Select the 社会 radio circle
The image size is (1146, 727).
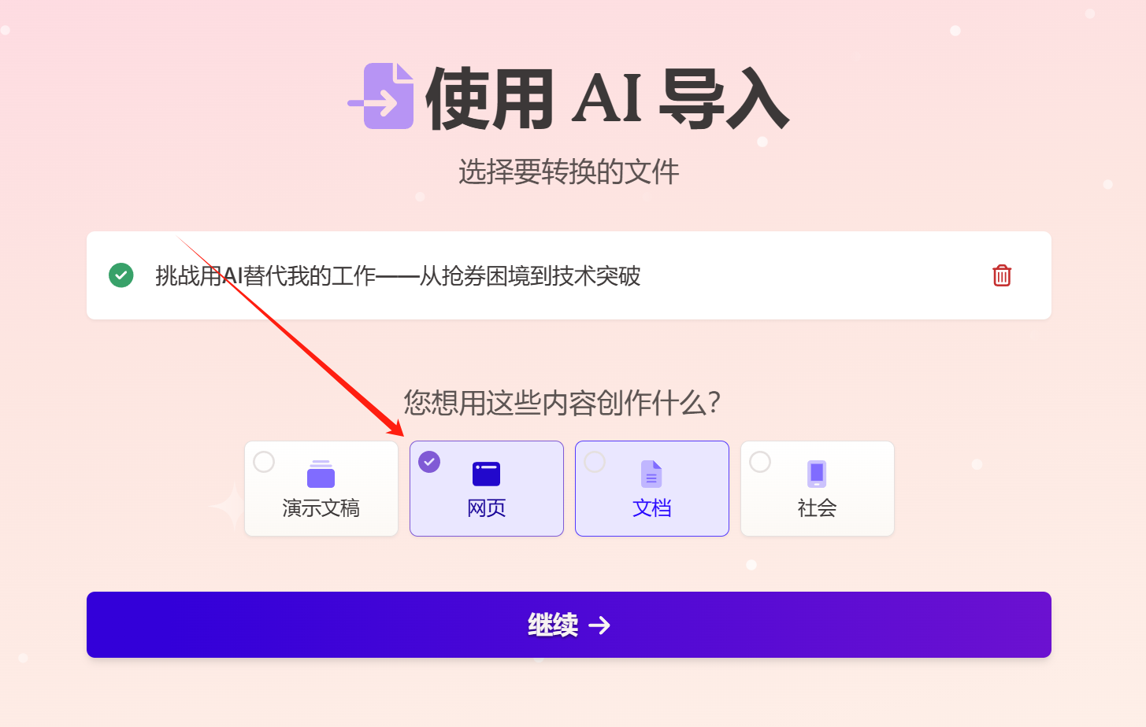(x=760, y=462)
